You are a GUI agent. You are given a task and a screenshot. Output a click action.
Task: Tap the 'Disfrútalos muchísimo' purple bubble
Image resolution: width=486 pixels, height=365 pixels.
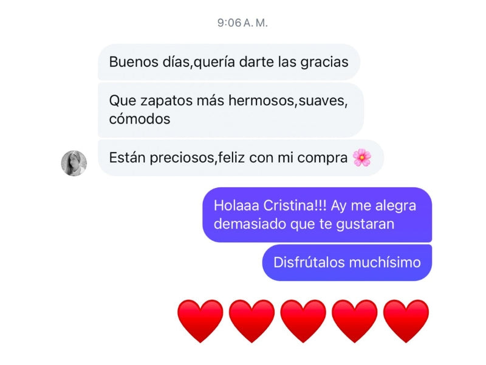point(347,263)
